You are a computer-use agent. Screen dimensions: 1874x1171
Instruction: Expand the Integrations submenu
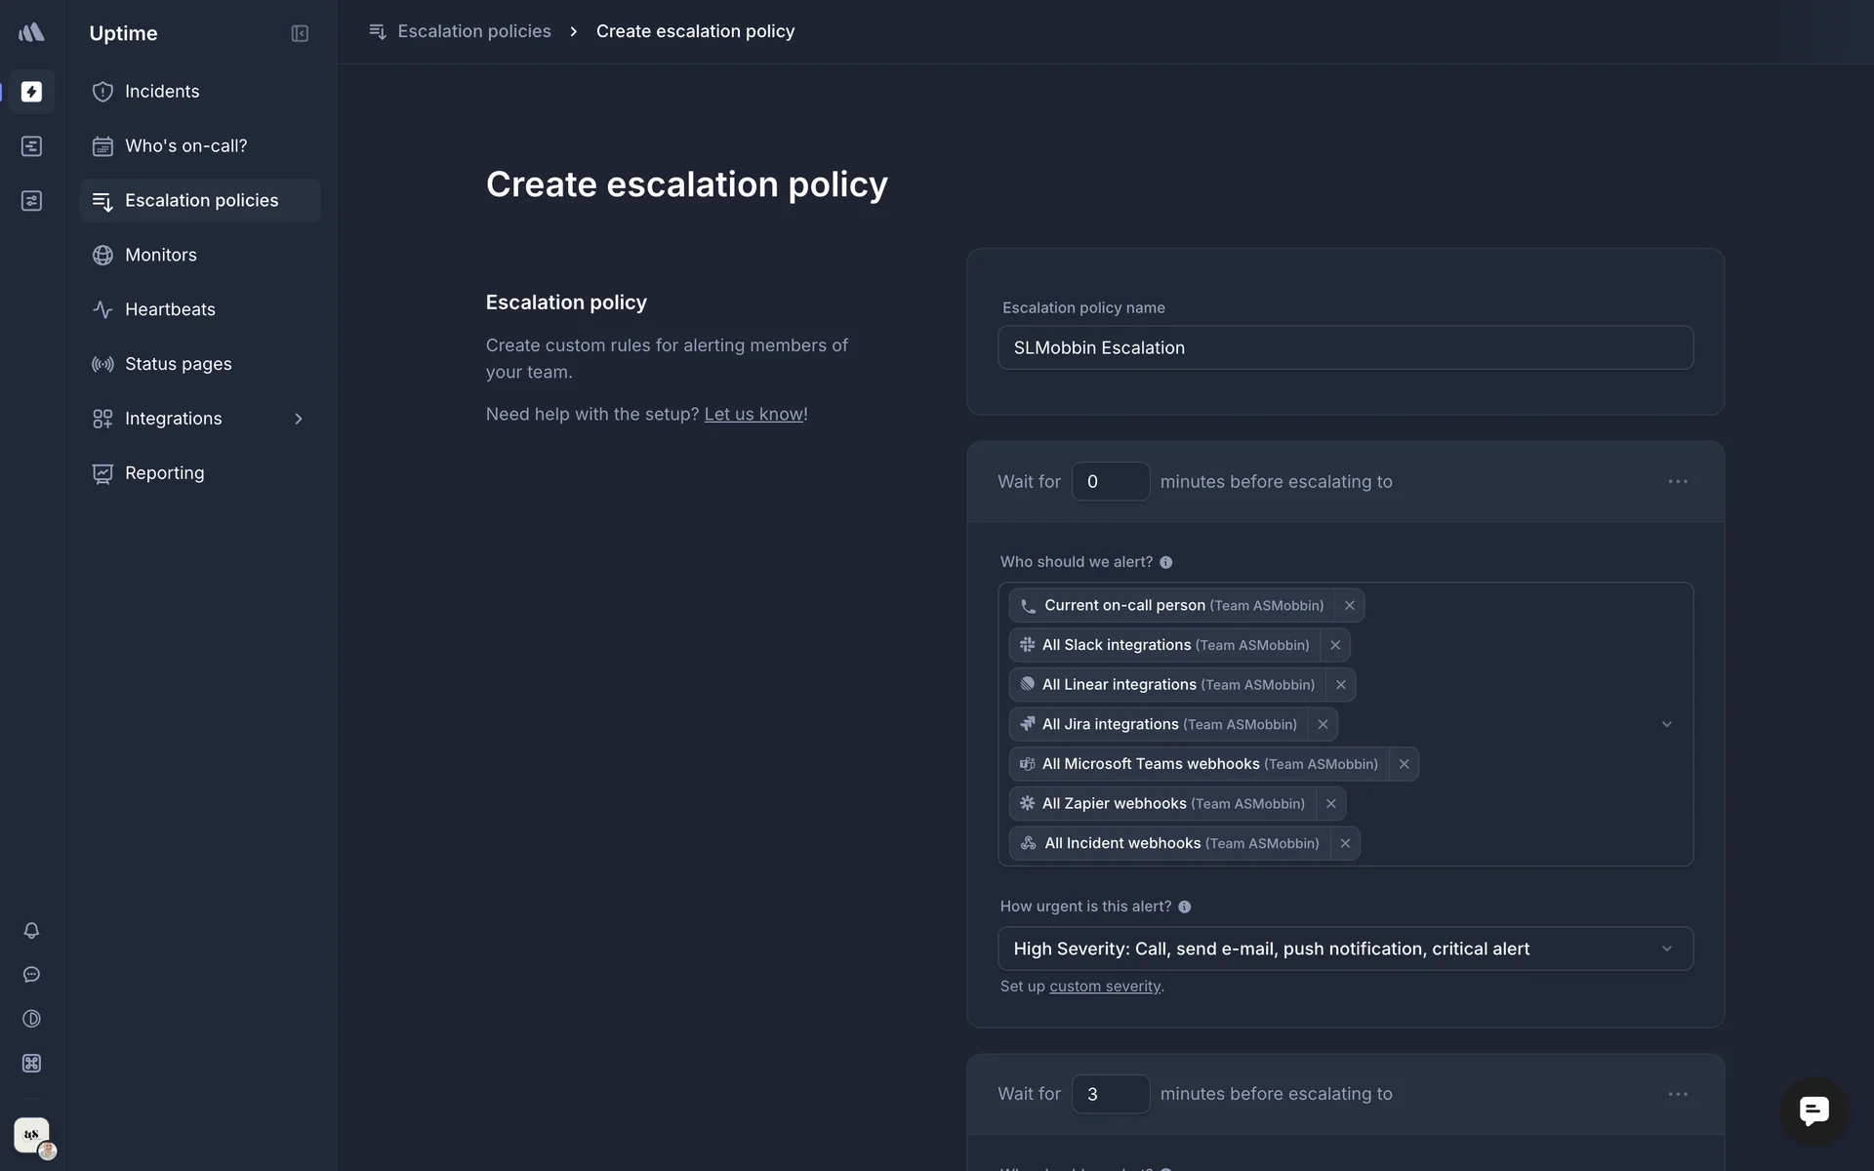point(298,419)
